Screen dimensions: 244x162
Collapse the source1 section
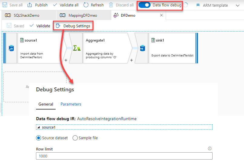tap(39, 127)
